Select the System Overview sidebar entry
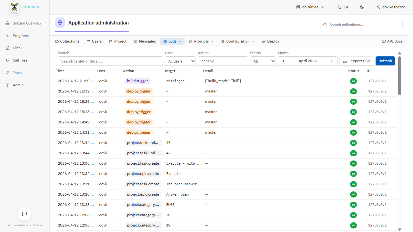The height and width of the screenshot is (232, 413). pyautogui.click(x=26, y=23)
